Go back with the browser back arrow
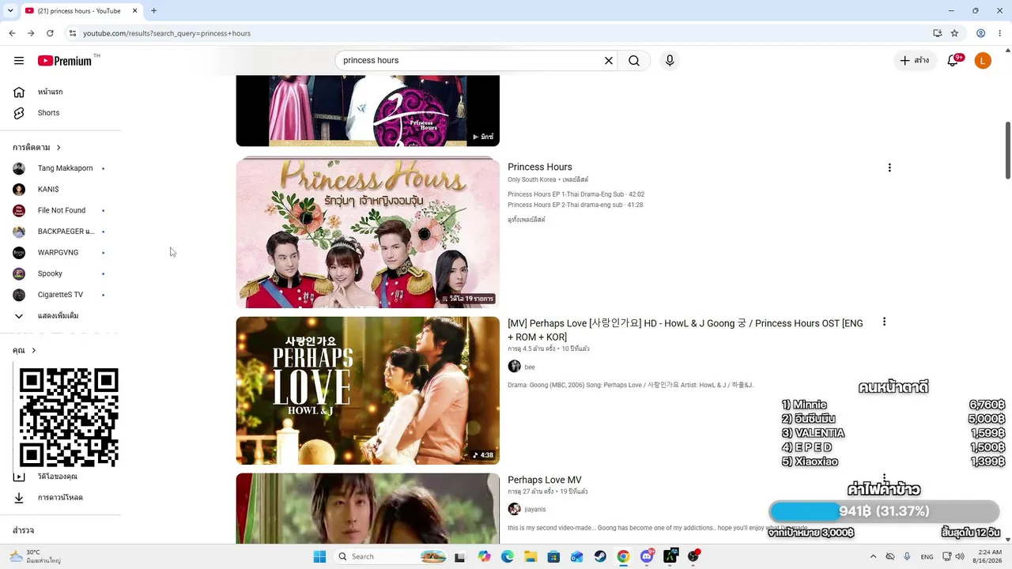This screenshot has height=569, width=1012. pos(12,33)
